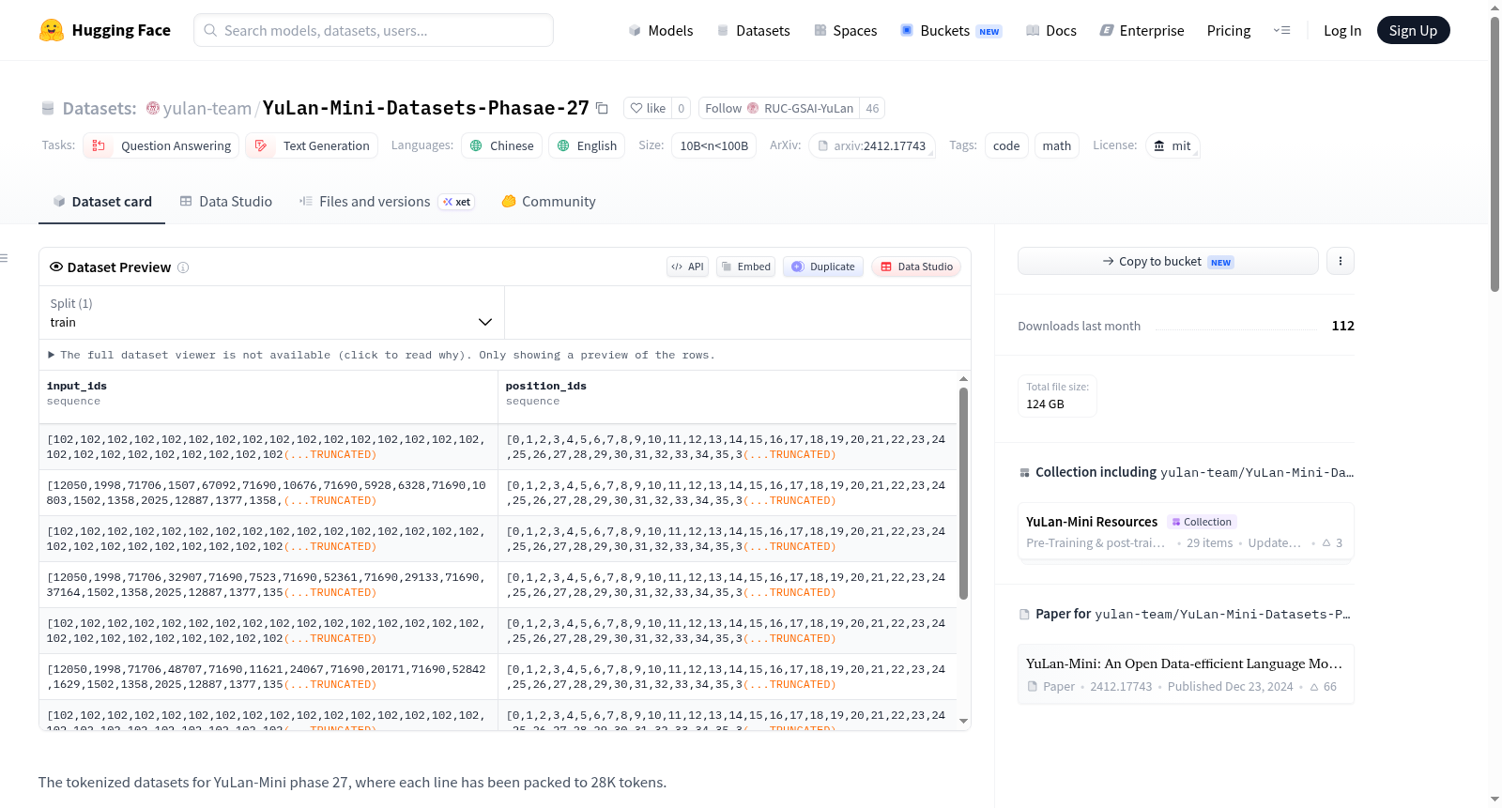This screenshot has height=808, width=1502.
Task: Click the downloads count 112
Action: click(x=1342, y=326)
